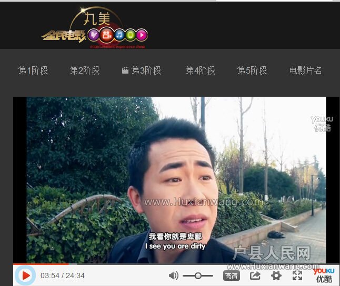Click the video frame to toggle playback
This screenshot has height=286, width=340.
176,180
